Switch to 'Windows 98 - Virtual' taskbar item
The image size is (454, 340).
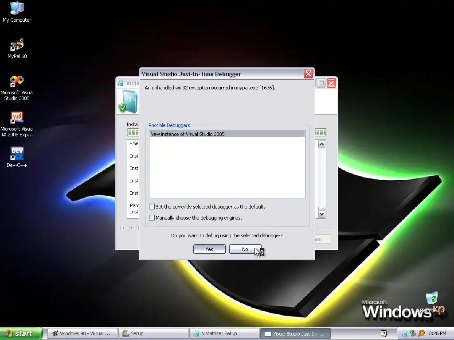click(82, 333)
